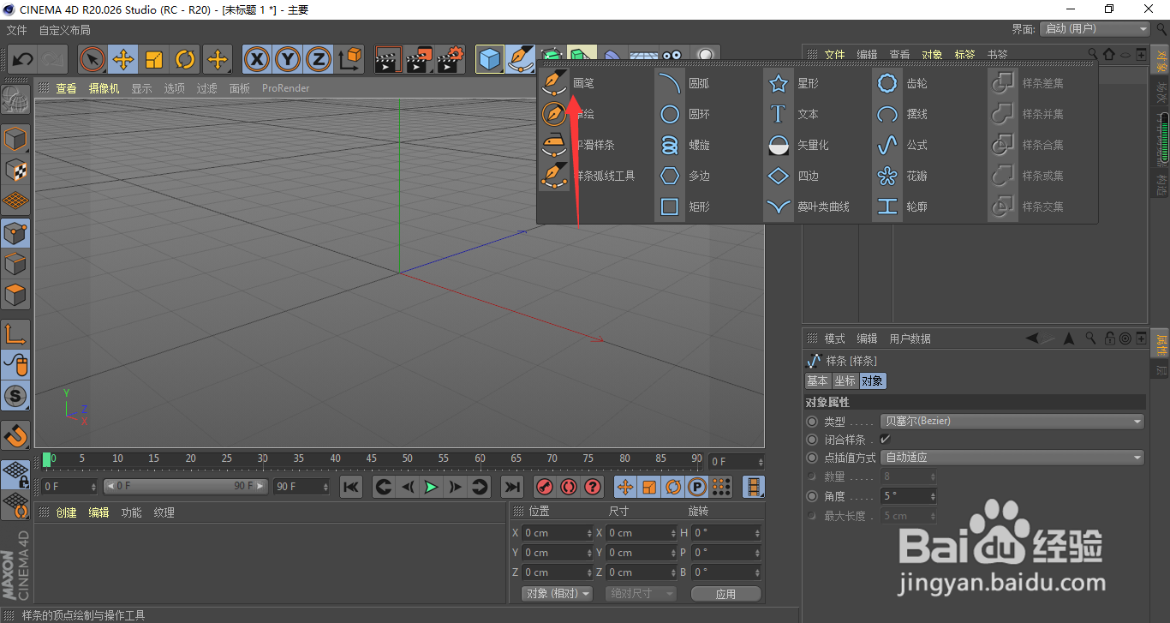Open viewport 过滤 menu
Screen dimensions: 1170x623
[206, 88]
